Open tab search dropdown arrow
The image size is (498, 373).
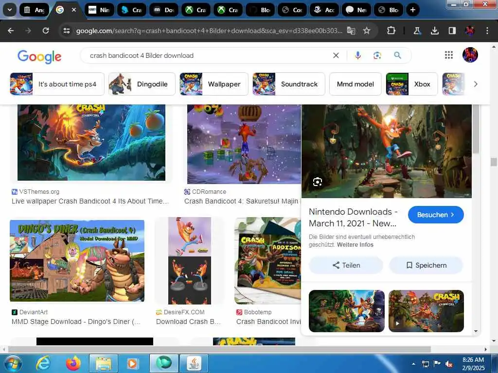pos(10,10)
